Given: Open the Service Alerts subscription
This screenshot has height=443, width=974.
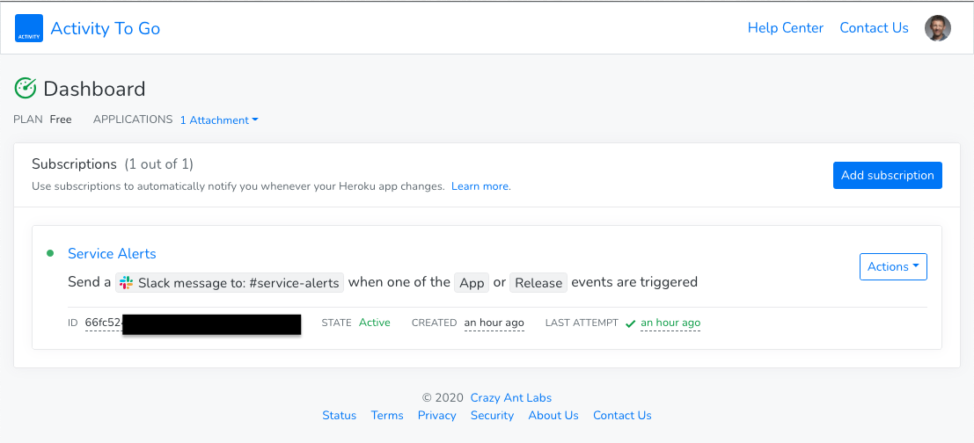Looking at the screenshot, I should coord(112,253).
